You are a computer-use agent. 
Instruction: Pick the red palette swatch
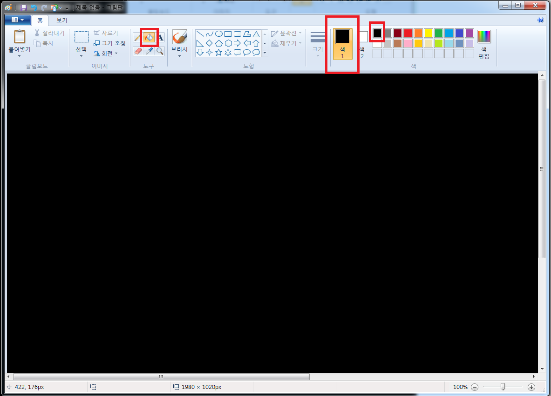[408, 33]
